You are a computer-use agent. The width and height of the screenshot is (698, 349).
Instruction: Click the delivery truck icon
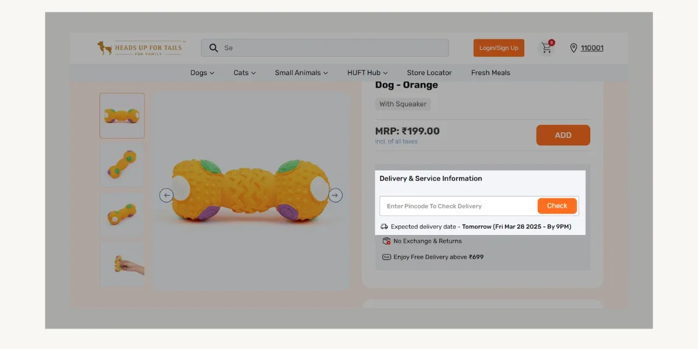[384, 226]
